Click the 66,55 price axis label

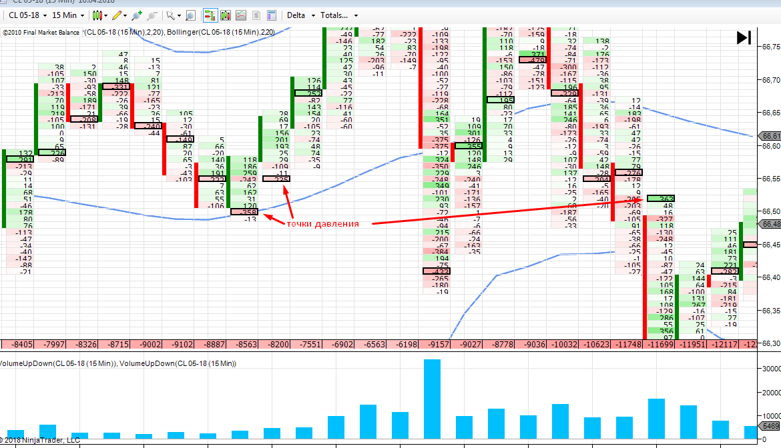771,179
